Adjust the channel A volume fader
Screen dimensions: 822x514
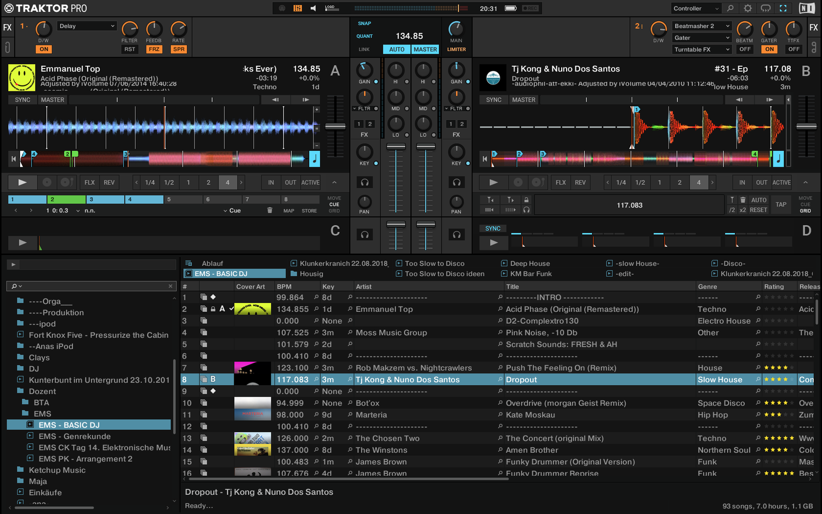pos(396,147)
